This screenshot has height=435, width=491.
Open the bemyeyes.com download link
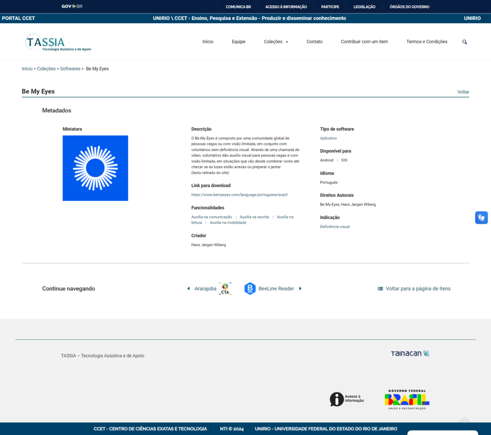click(239, 195)
